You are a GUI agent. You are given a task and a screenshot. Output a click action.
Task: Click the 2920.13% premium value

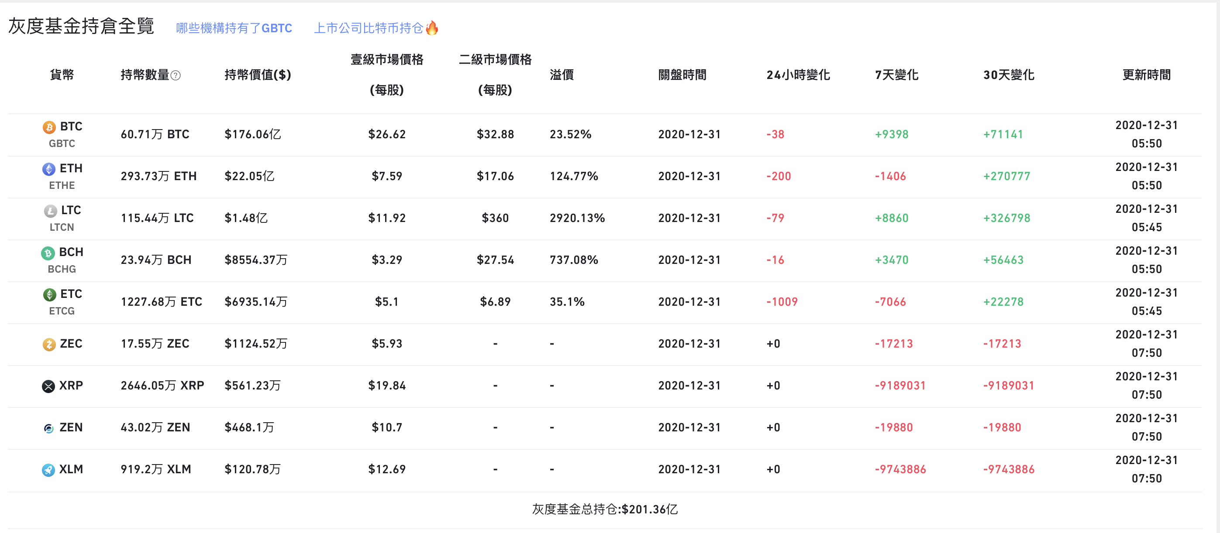click(577, 218)
